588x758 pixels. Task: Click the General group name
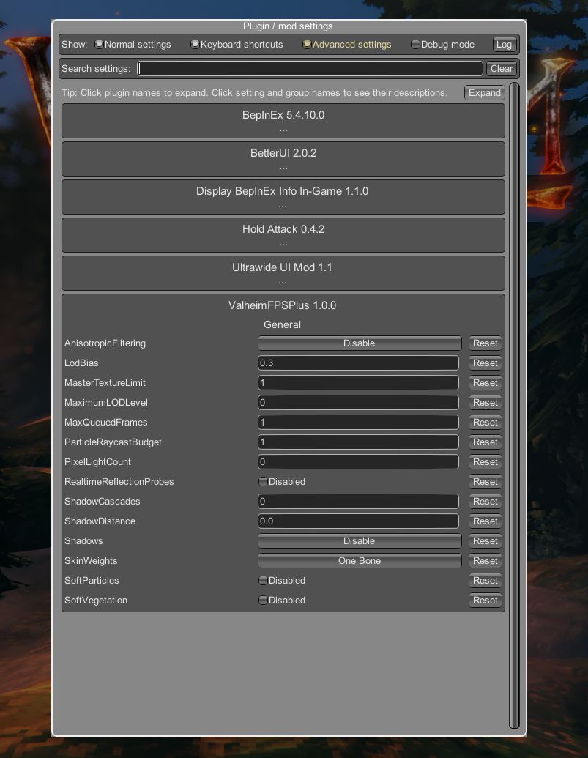coord(282,325)
